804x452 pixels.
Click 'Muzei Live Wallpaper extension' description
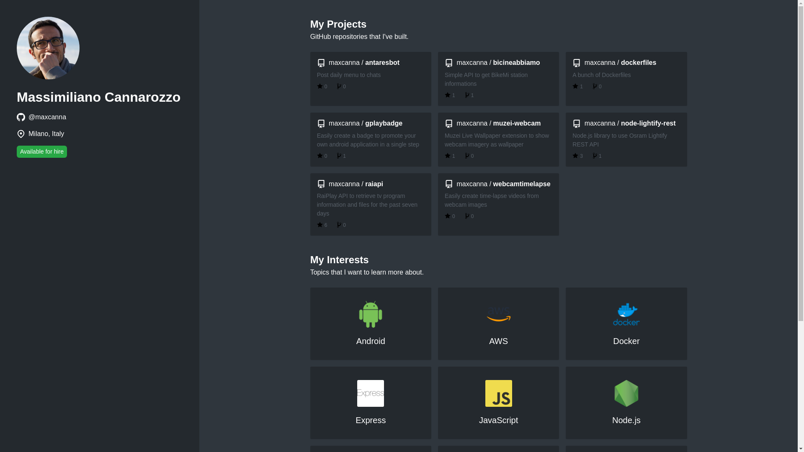[497, 140]
